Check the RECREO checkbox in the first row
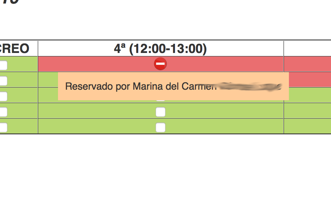331x197 pixels. [3, 65]
